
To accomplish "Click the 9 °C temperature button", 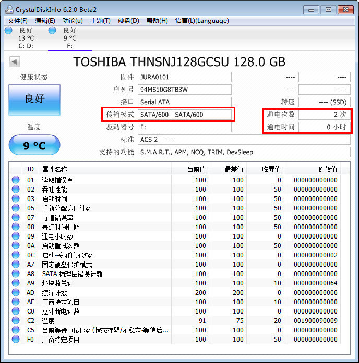I will pyautogui.click(x=34, y=145).
